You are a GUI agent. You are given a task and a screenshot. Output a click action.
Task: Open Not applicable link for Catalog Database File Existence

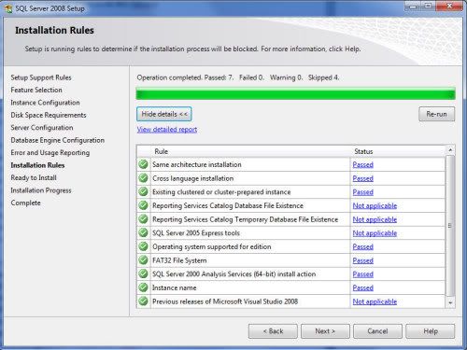(375, 205)
